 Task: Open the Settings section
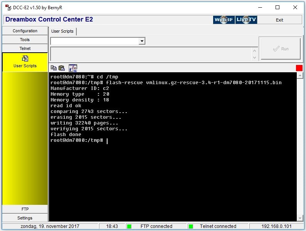click(25, 218)
